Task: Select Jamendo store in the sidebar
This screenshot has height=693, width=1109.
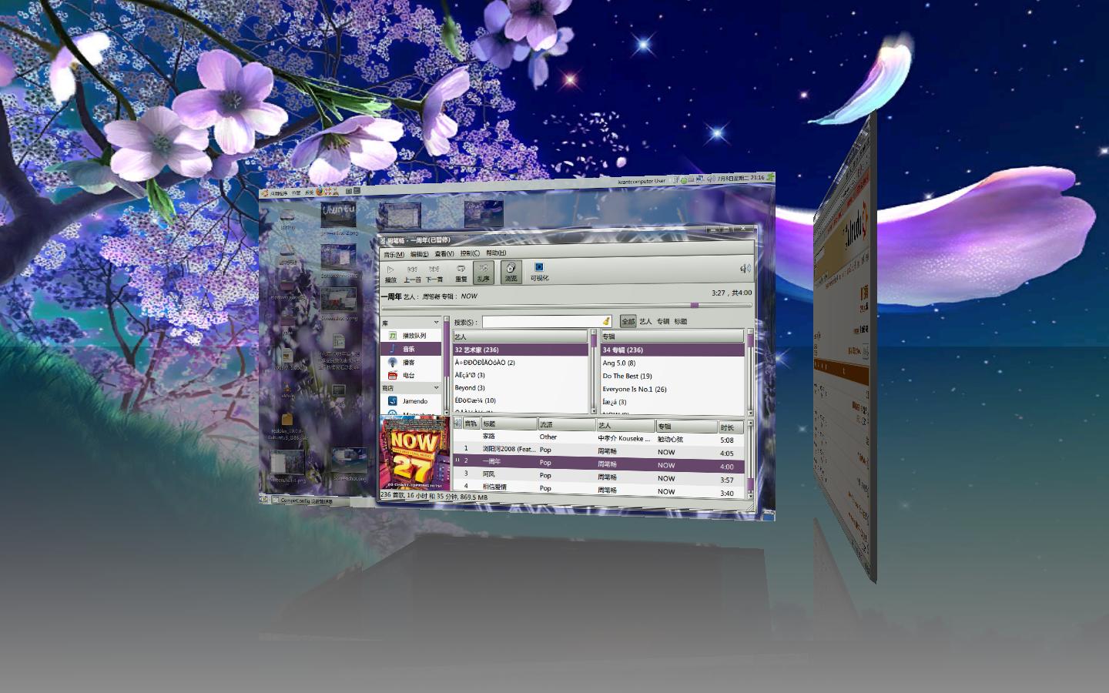Action: [411, 401]
